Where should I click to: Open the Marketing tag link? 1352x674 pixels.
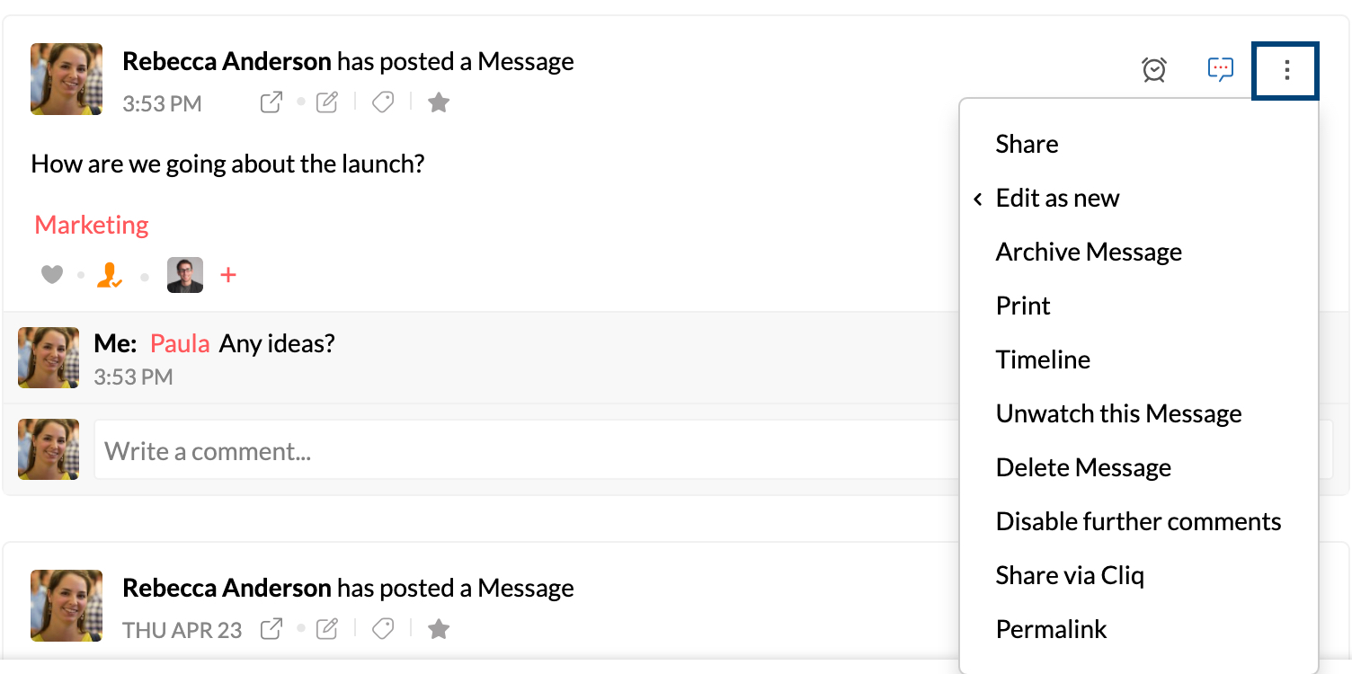click(92, 225)
